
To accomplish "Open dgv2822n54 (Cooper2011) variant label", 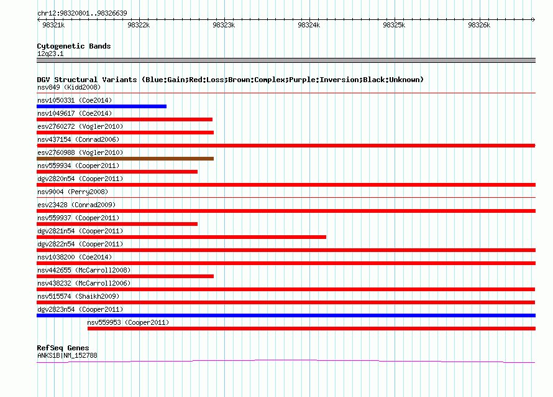I will pyautogui.click(x=80, y=244).
